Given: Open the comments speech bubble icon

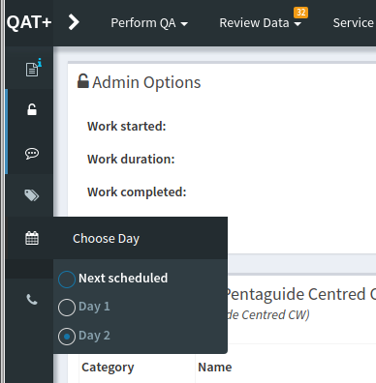Looking at the screenshot, I should pyautogui.click(x=32, y=153).
